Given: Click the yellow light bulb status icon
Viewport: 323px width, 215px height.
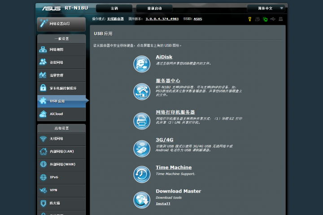Looking at the screenshot, I should coord(250,19).
